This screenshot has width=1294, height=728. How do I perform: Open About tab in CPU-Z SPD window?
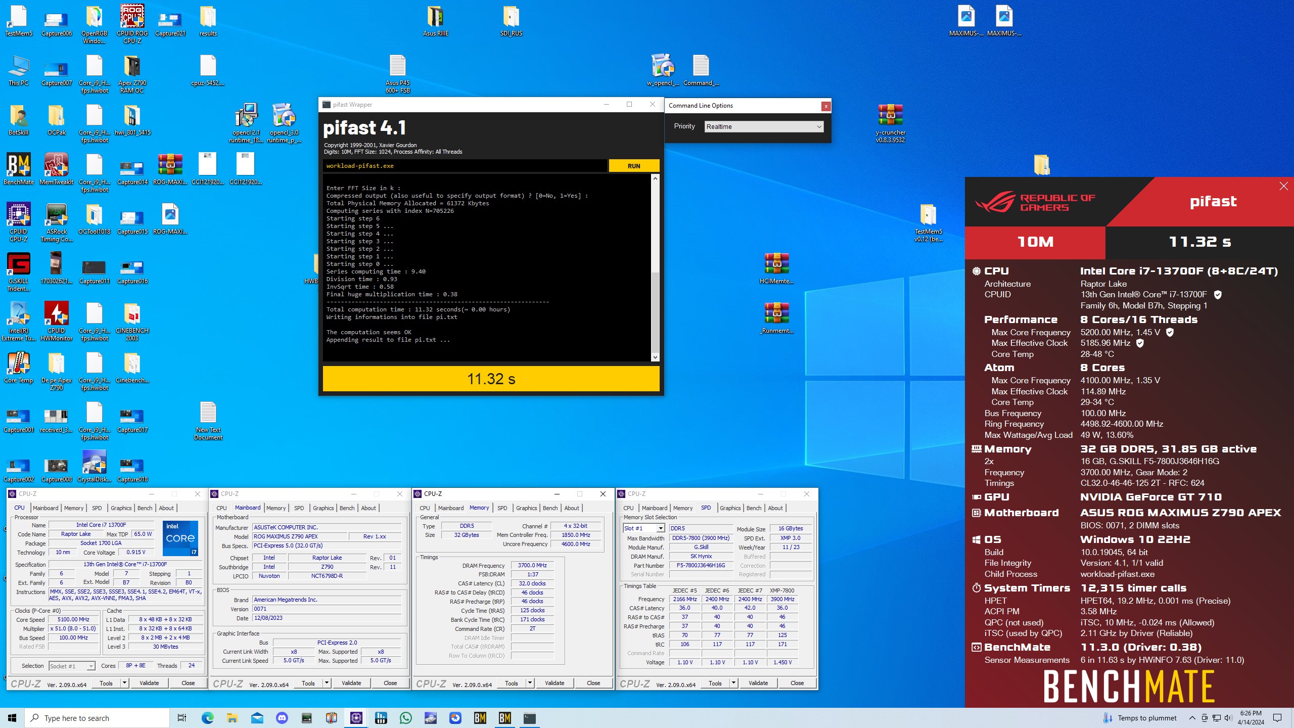coord(775,508)
